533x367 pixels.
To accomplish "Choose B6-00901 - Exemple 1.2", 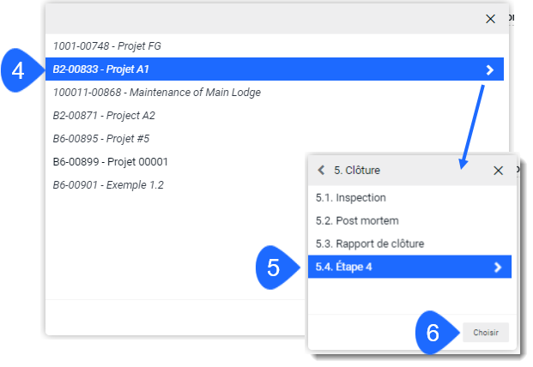I will coord(108,185).
